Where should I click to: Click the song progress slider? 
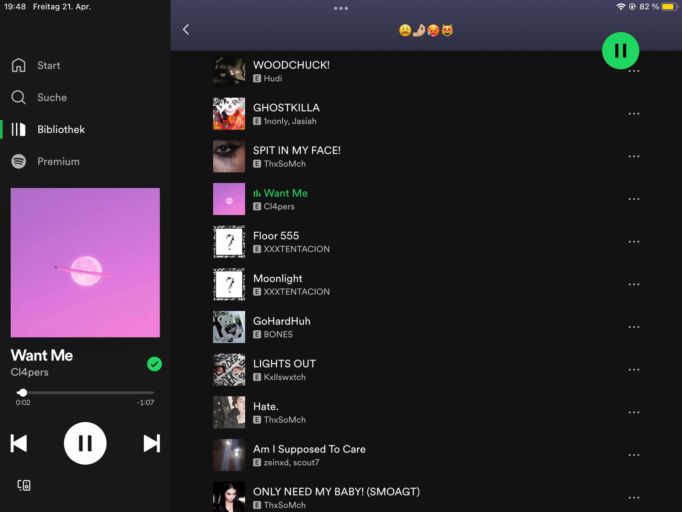pos(85,393)
